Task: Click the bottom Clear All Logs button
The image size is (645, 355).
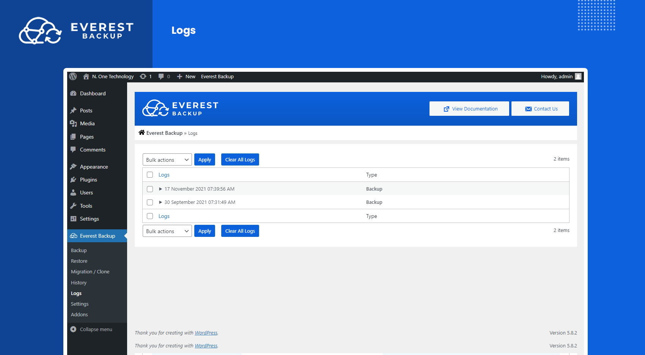Action: (240, 231)
